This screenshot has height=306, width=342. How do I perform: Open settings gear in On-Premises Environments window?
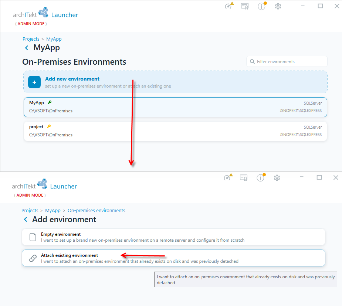click(x=278, y=6)
